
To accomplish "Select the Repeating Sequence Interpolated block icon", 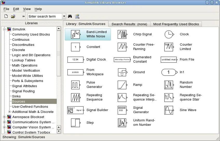I will point(122,97).
